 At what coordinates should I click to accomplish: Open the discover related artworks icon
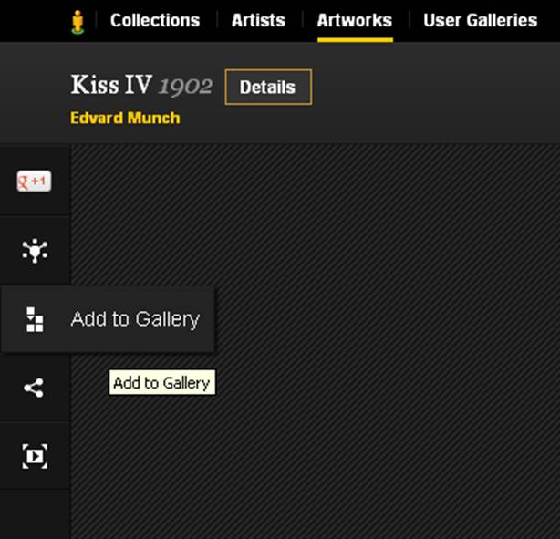point(35,251)
